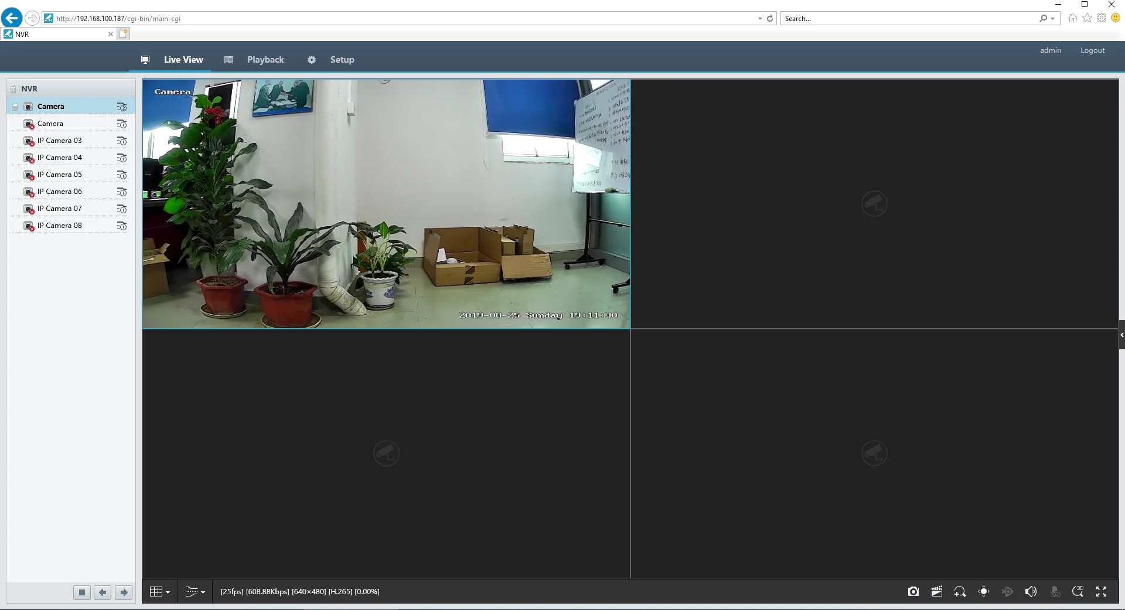The height and width of the screenshot is (610, 1125).
Task: Open the browser home page
Action: [x=1072, y=18]
